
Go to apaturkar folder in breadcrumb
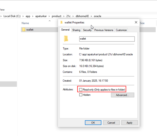pos(41,16)
